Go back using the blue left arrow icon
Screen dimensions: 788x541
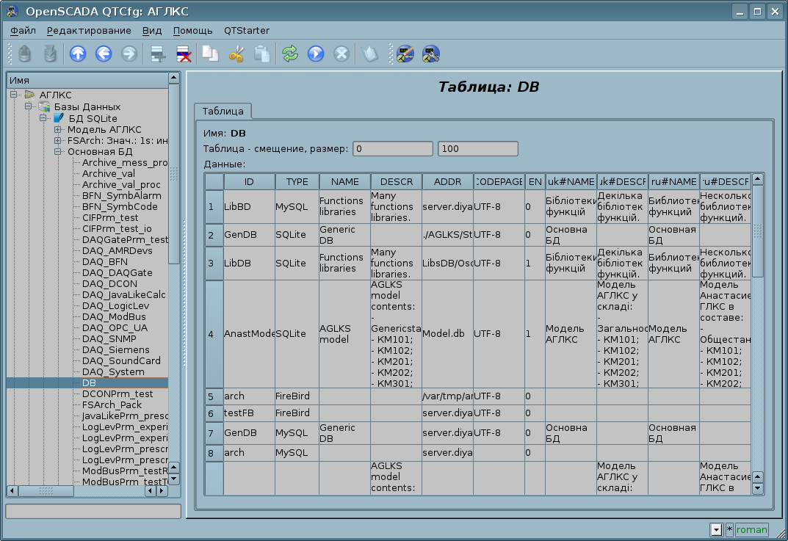[x=103, y=54]
